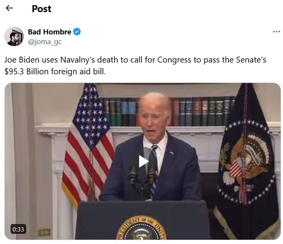Click the presidential seal on the podium
This screenshot has height=244, width=283.
coord(141,228)
